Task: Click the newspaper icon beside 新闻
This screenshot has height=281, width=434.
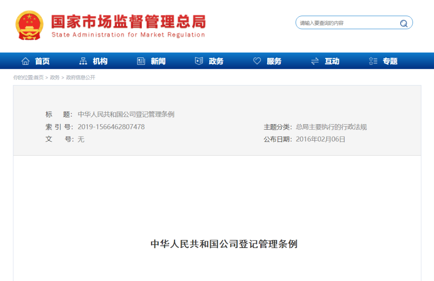Action: (x=141, y=61)
